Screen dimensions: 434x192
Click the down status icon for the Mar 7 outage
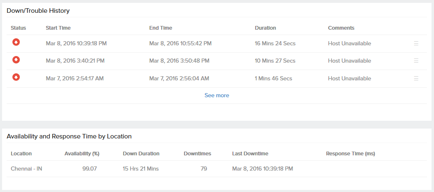[16, 77]
